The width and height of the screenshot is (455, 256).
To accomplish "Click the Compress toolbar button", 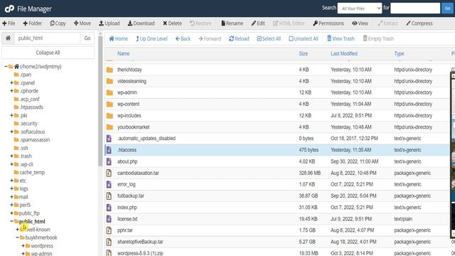I will point(419,23).
